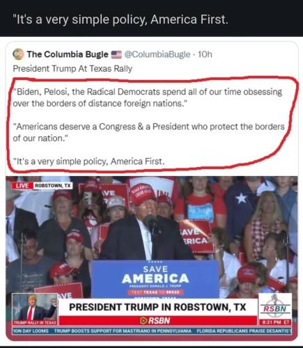Open The Columbia Bugle account name
The width and height of the screenshot is (303, 348).
click(x=68, y=54)
